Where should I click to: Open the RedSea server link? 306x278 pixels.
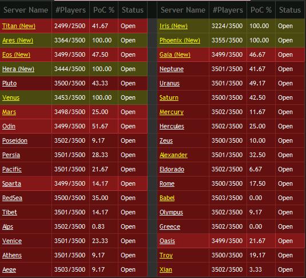(12, 198)
